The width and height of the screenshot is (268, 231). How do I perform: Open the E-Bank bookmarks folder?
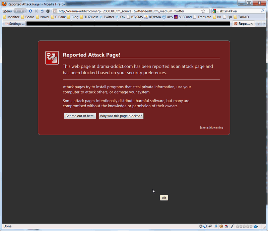[x=58, y=17]
